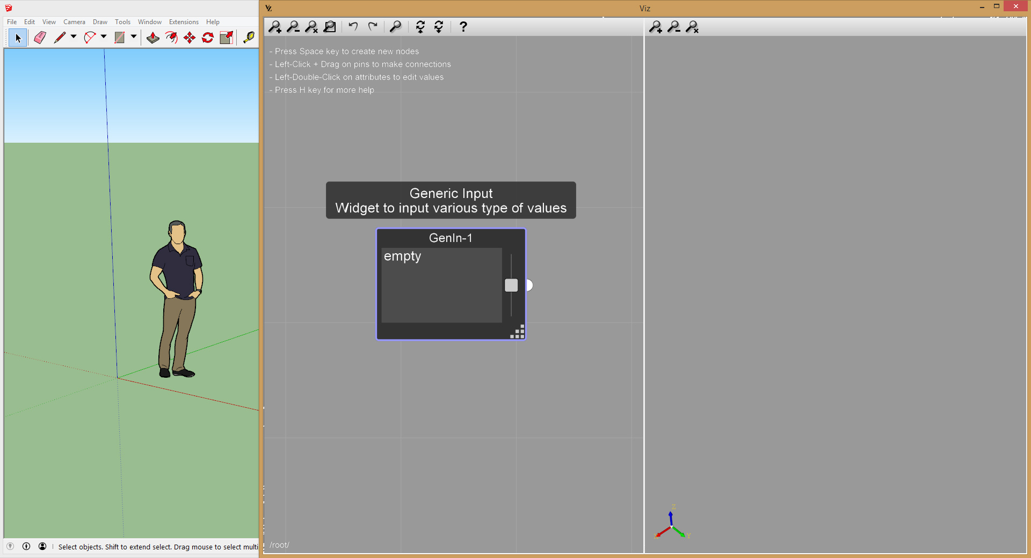The width and height of the screenshot is (1031, 558).
Task: Click the GenIn-1 empty value field
Action: click(441, 285)
